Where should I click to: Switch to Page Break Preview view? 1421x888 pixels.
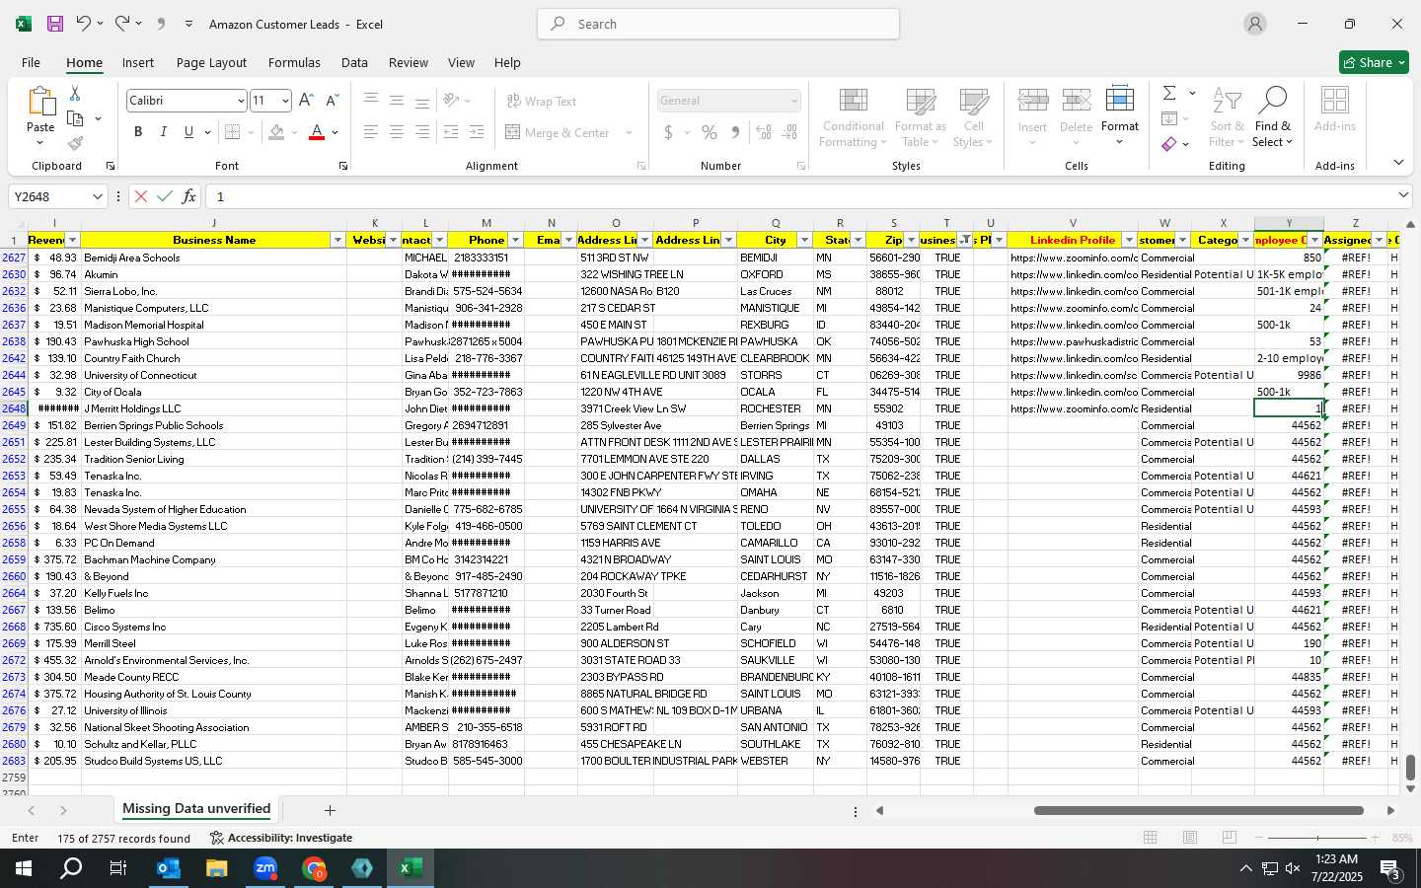click(x=1229, y=838)
